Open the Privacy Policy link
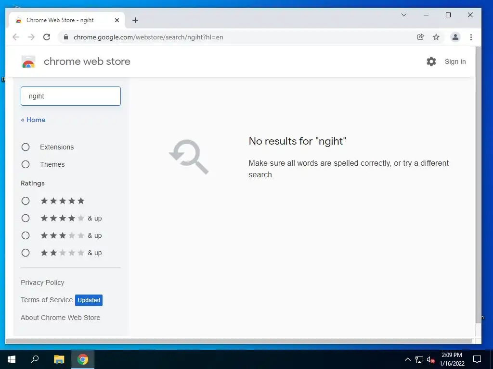Viewport: 493px width, 369px height. tap(42, 283)
